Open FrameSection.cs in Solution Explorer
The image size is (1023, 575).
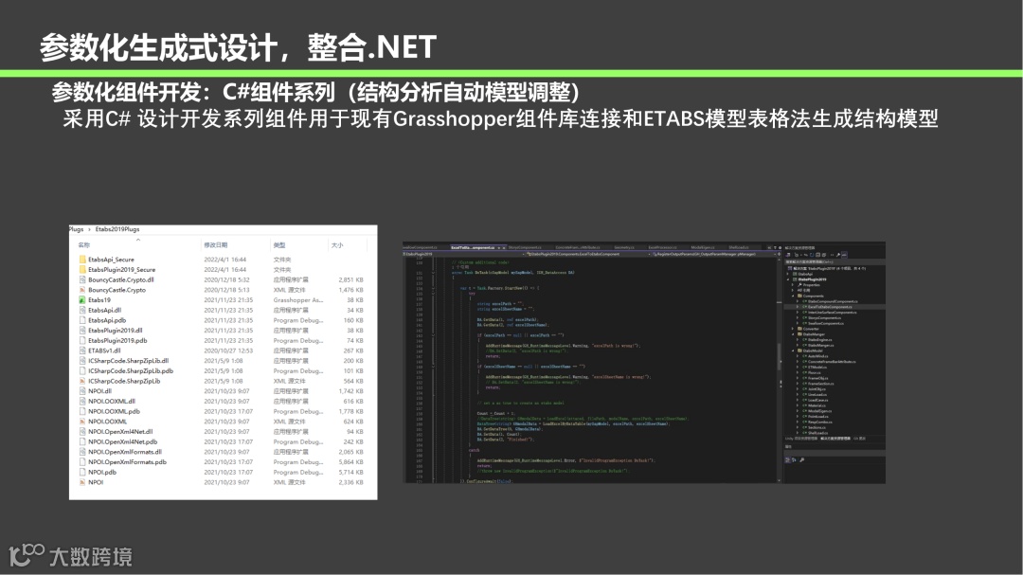coord(820,384)
